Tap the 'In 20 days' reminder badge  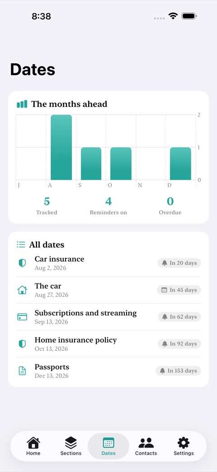coord(179,263)
